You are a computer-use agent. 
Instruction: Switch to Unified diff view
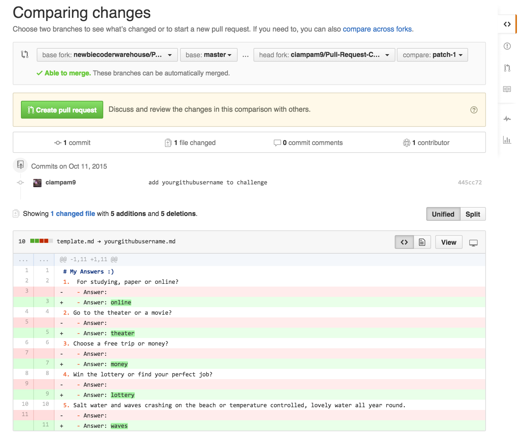coord(443,214)
